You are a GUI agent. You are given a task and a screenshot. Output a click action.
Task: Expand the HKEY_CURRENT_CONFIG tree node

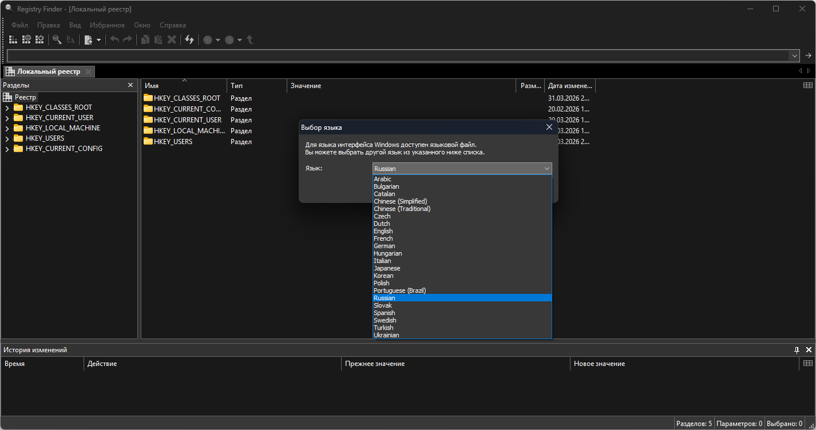pyautogui.click(x=7, y=149)
